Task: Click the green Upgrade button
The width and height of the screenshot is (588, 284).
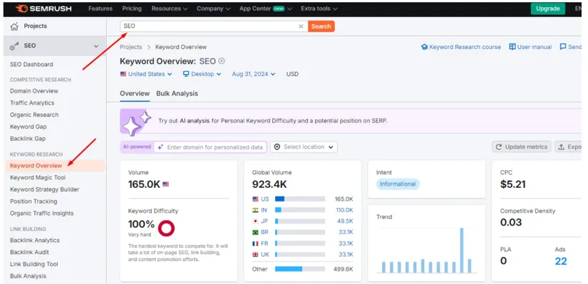Action: tap(548, 9)
